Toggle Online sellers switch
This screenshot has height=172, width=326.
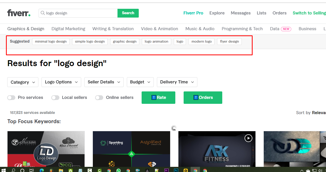click(99, 98)
